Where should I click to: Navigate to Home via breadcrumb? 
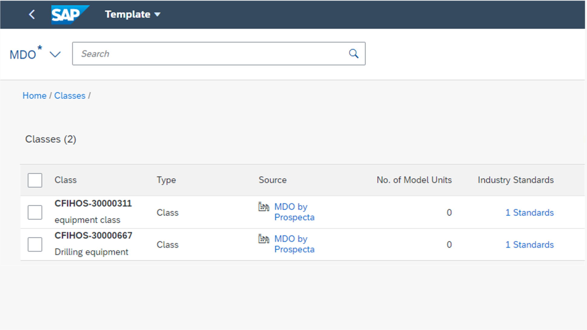tap(34, 95)
